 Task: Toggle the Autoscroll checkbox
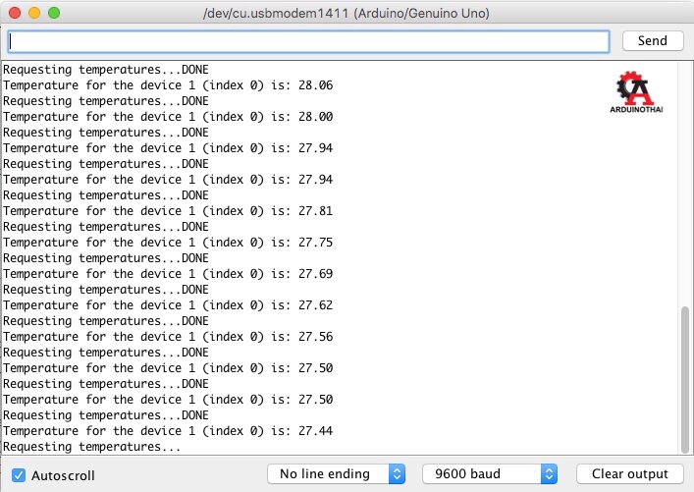coord(19,475)
